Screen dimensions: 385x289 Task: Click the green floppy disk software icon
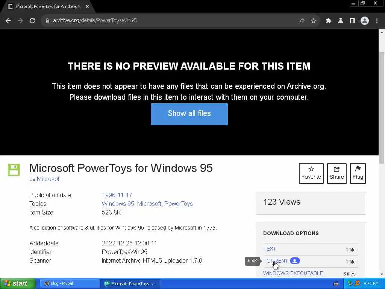[x=14, y=170]
